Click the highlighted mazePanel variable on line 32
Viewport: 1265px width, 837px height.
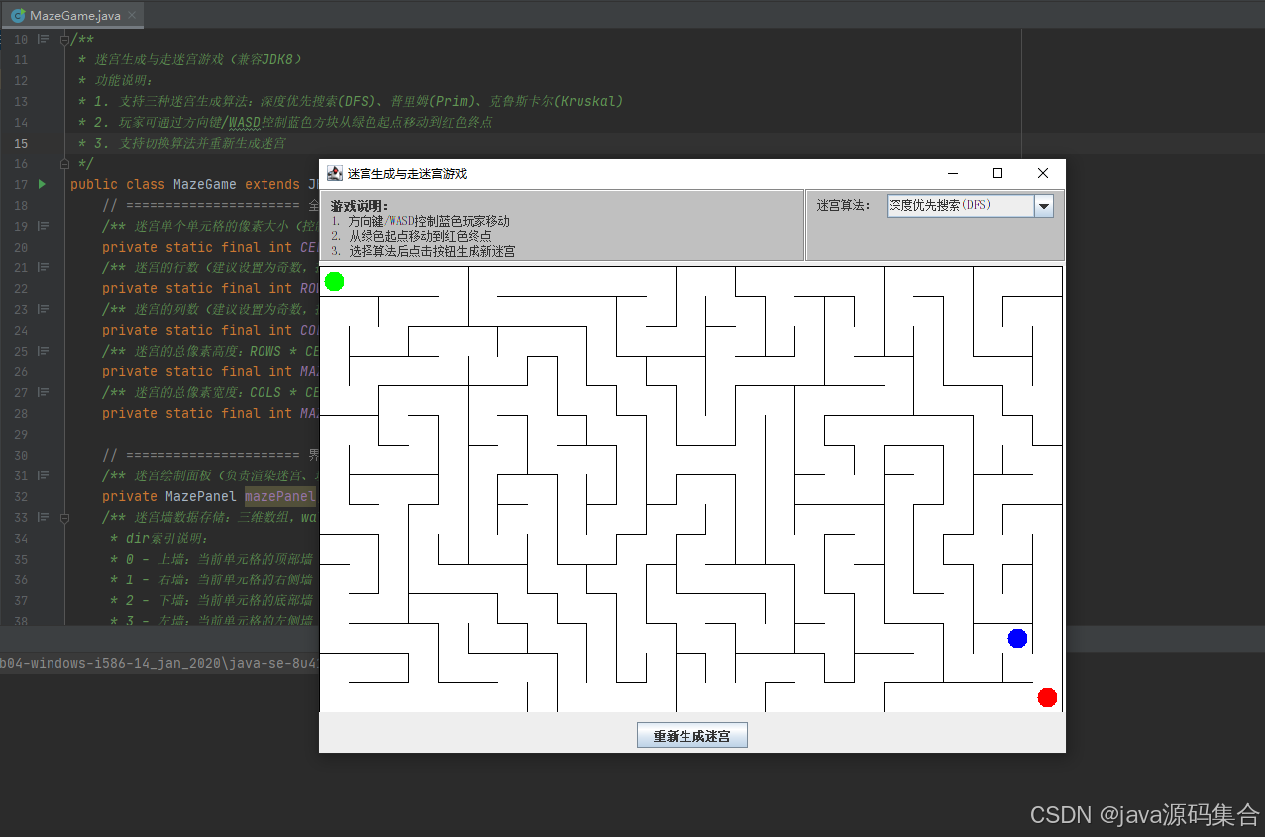click(x=280, y=496)
